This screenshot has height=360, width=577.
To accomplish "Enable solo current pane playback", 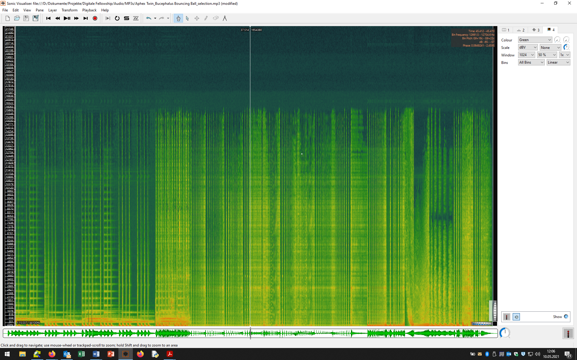I will pyautogui.click(x=126, y=18).
